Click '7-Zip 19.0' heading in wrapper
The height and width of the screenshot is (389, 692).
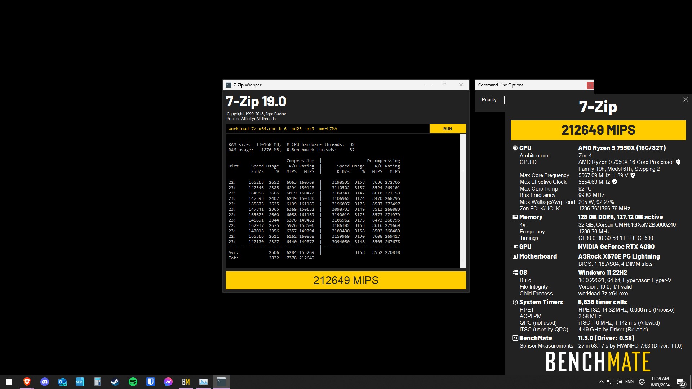point(256,102)
